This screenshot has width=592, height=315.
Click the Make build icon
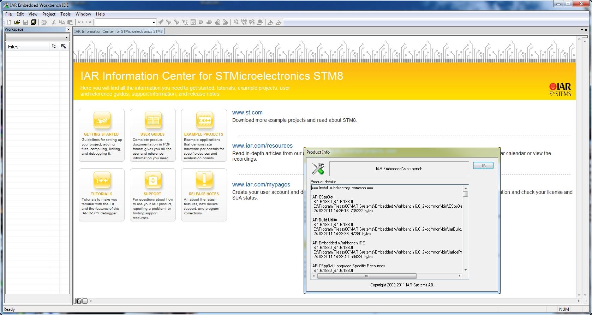[244, 22]
